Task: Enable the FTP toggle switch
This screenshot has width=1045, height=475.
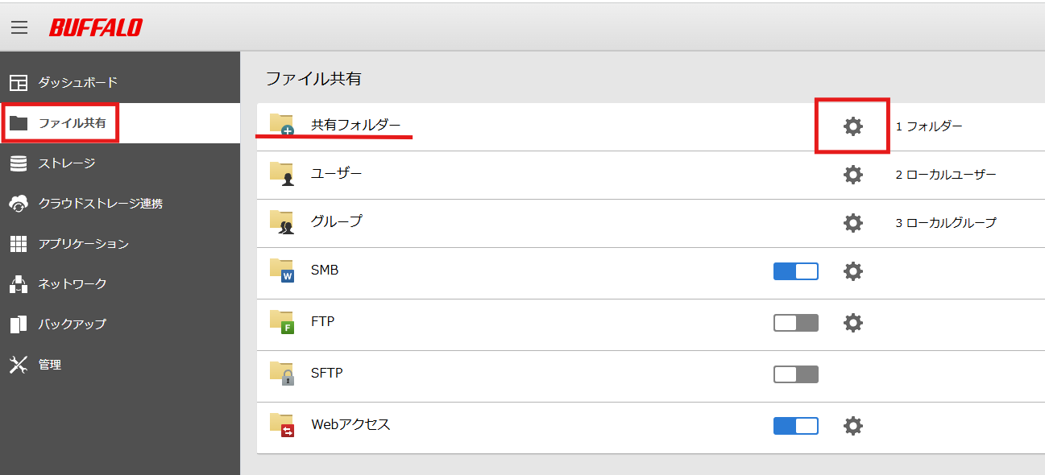Action: (795, 323)
